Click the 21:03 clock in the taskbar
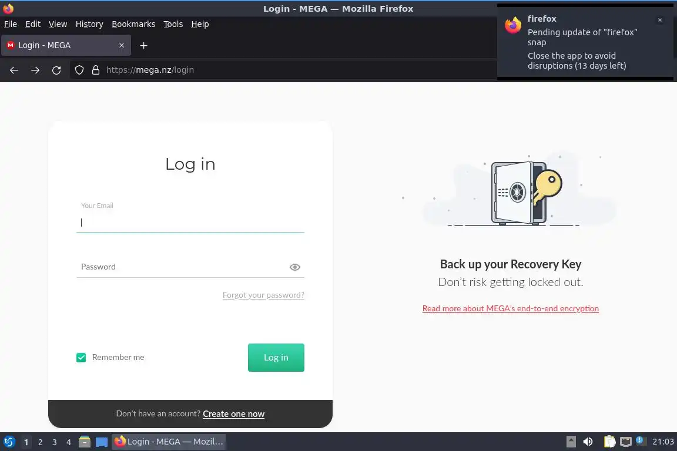677x451 pixels. click(663, 442)
